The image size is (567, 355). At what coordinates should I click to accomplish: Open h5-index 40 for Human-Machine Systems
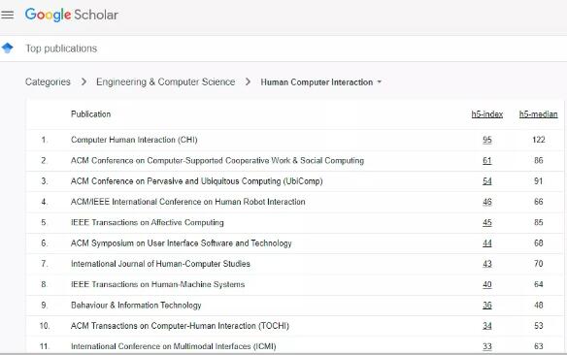pyautogui.click(x=487, y=284)
